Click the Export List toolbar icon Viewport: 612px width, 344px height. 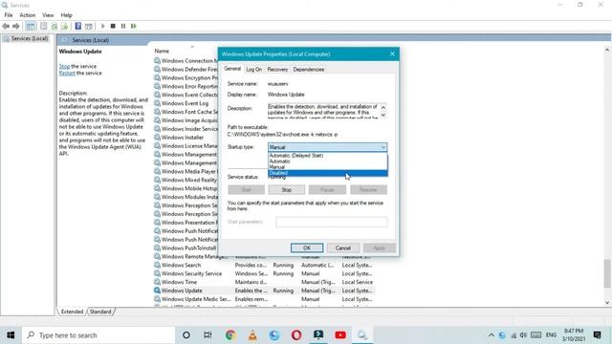coord(64,26)
